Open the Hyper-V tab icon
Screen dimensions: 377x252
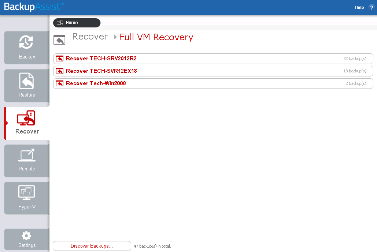(x=26, y=192)
